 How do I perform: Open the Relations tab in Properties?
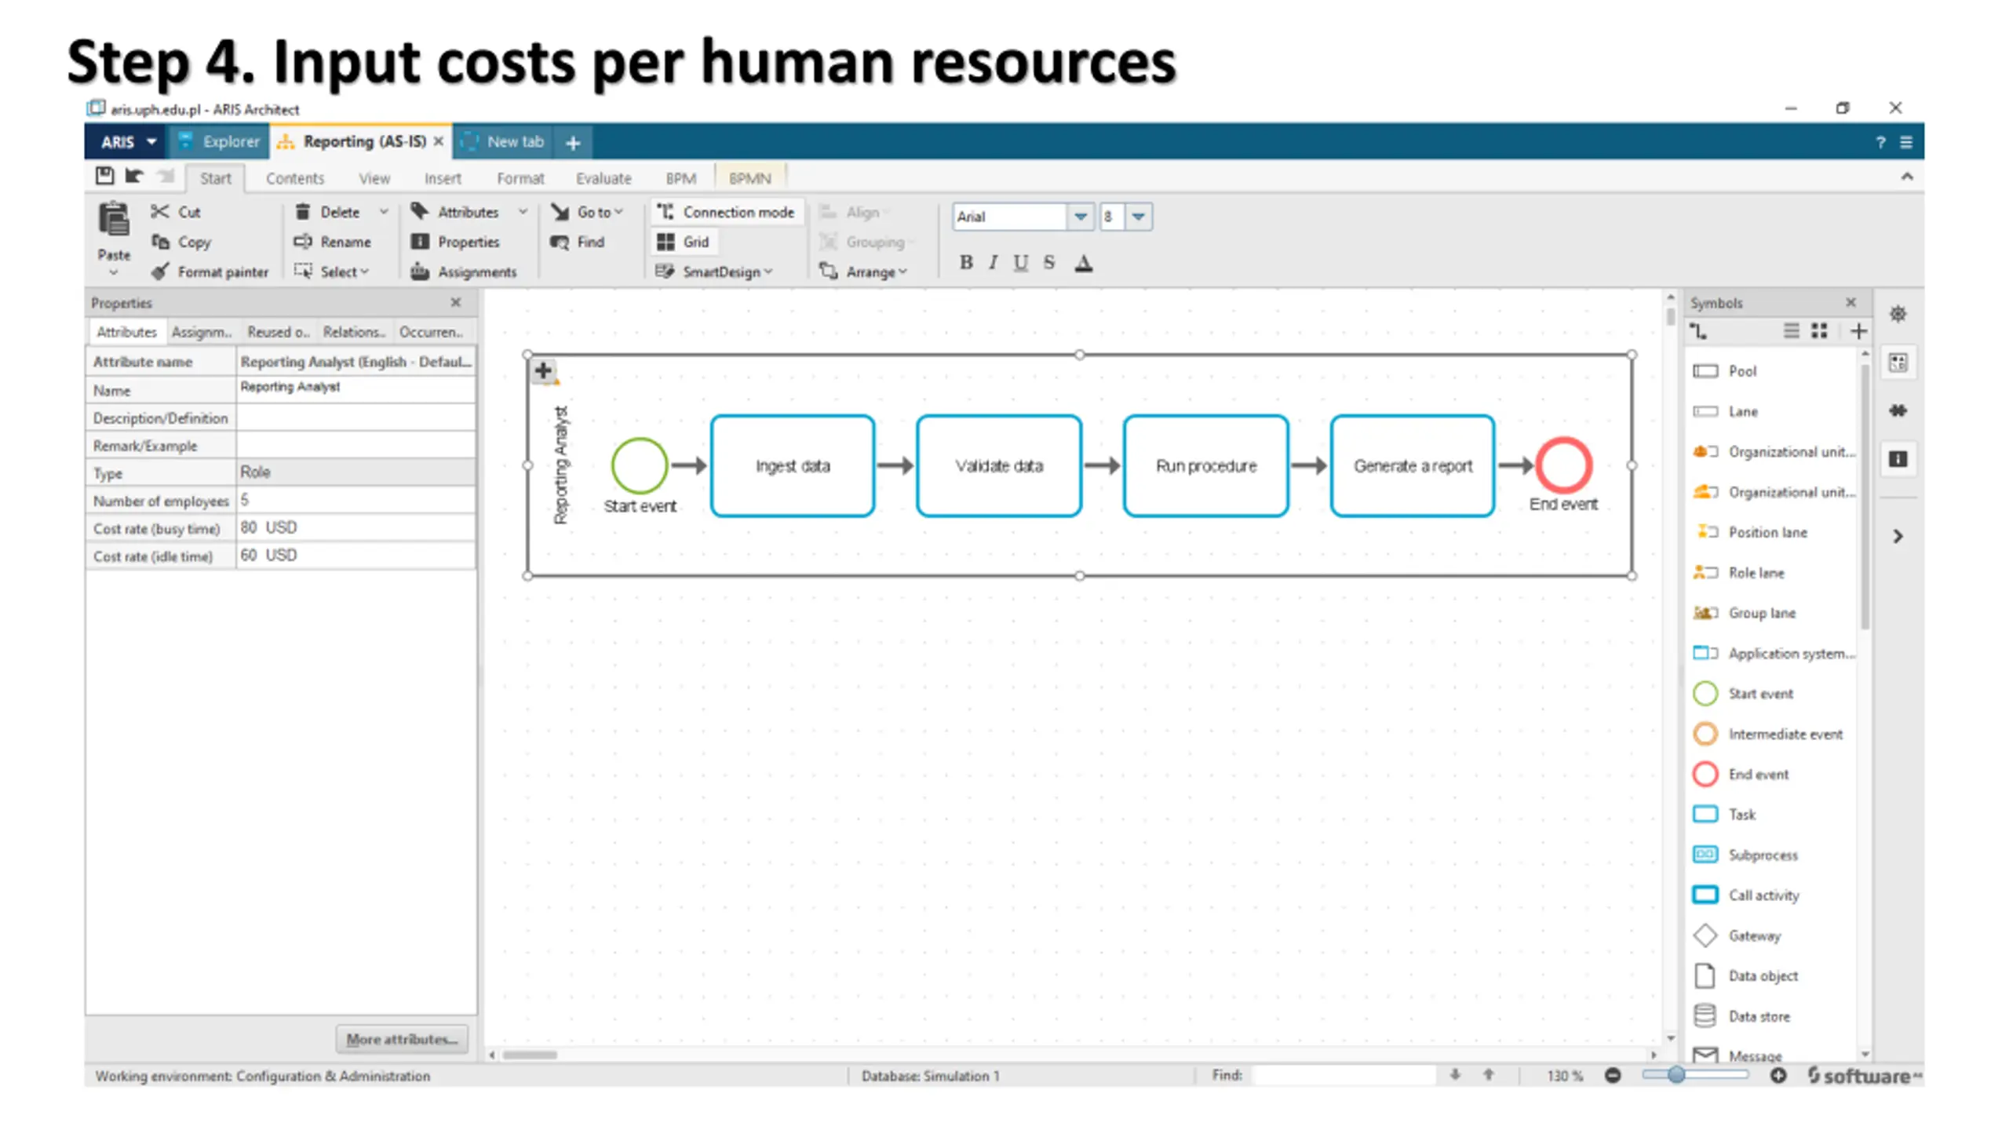tap(353, 332)
